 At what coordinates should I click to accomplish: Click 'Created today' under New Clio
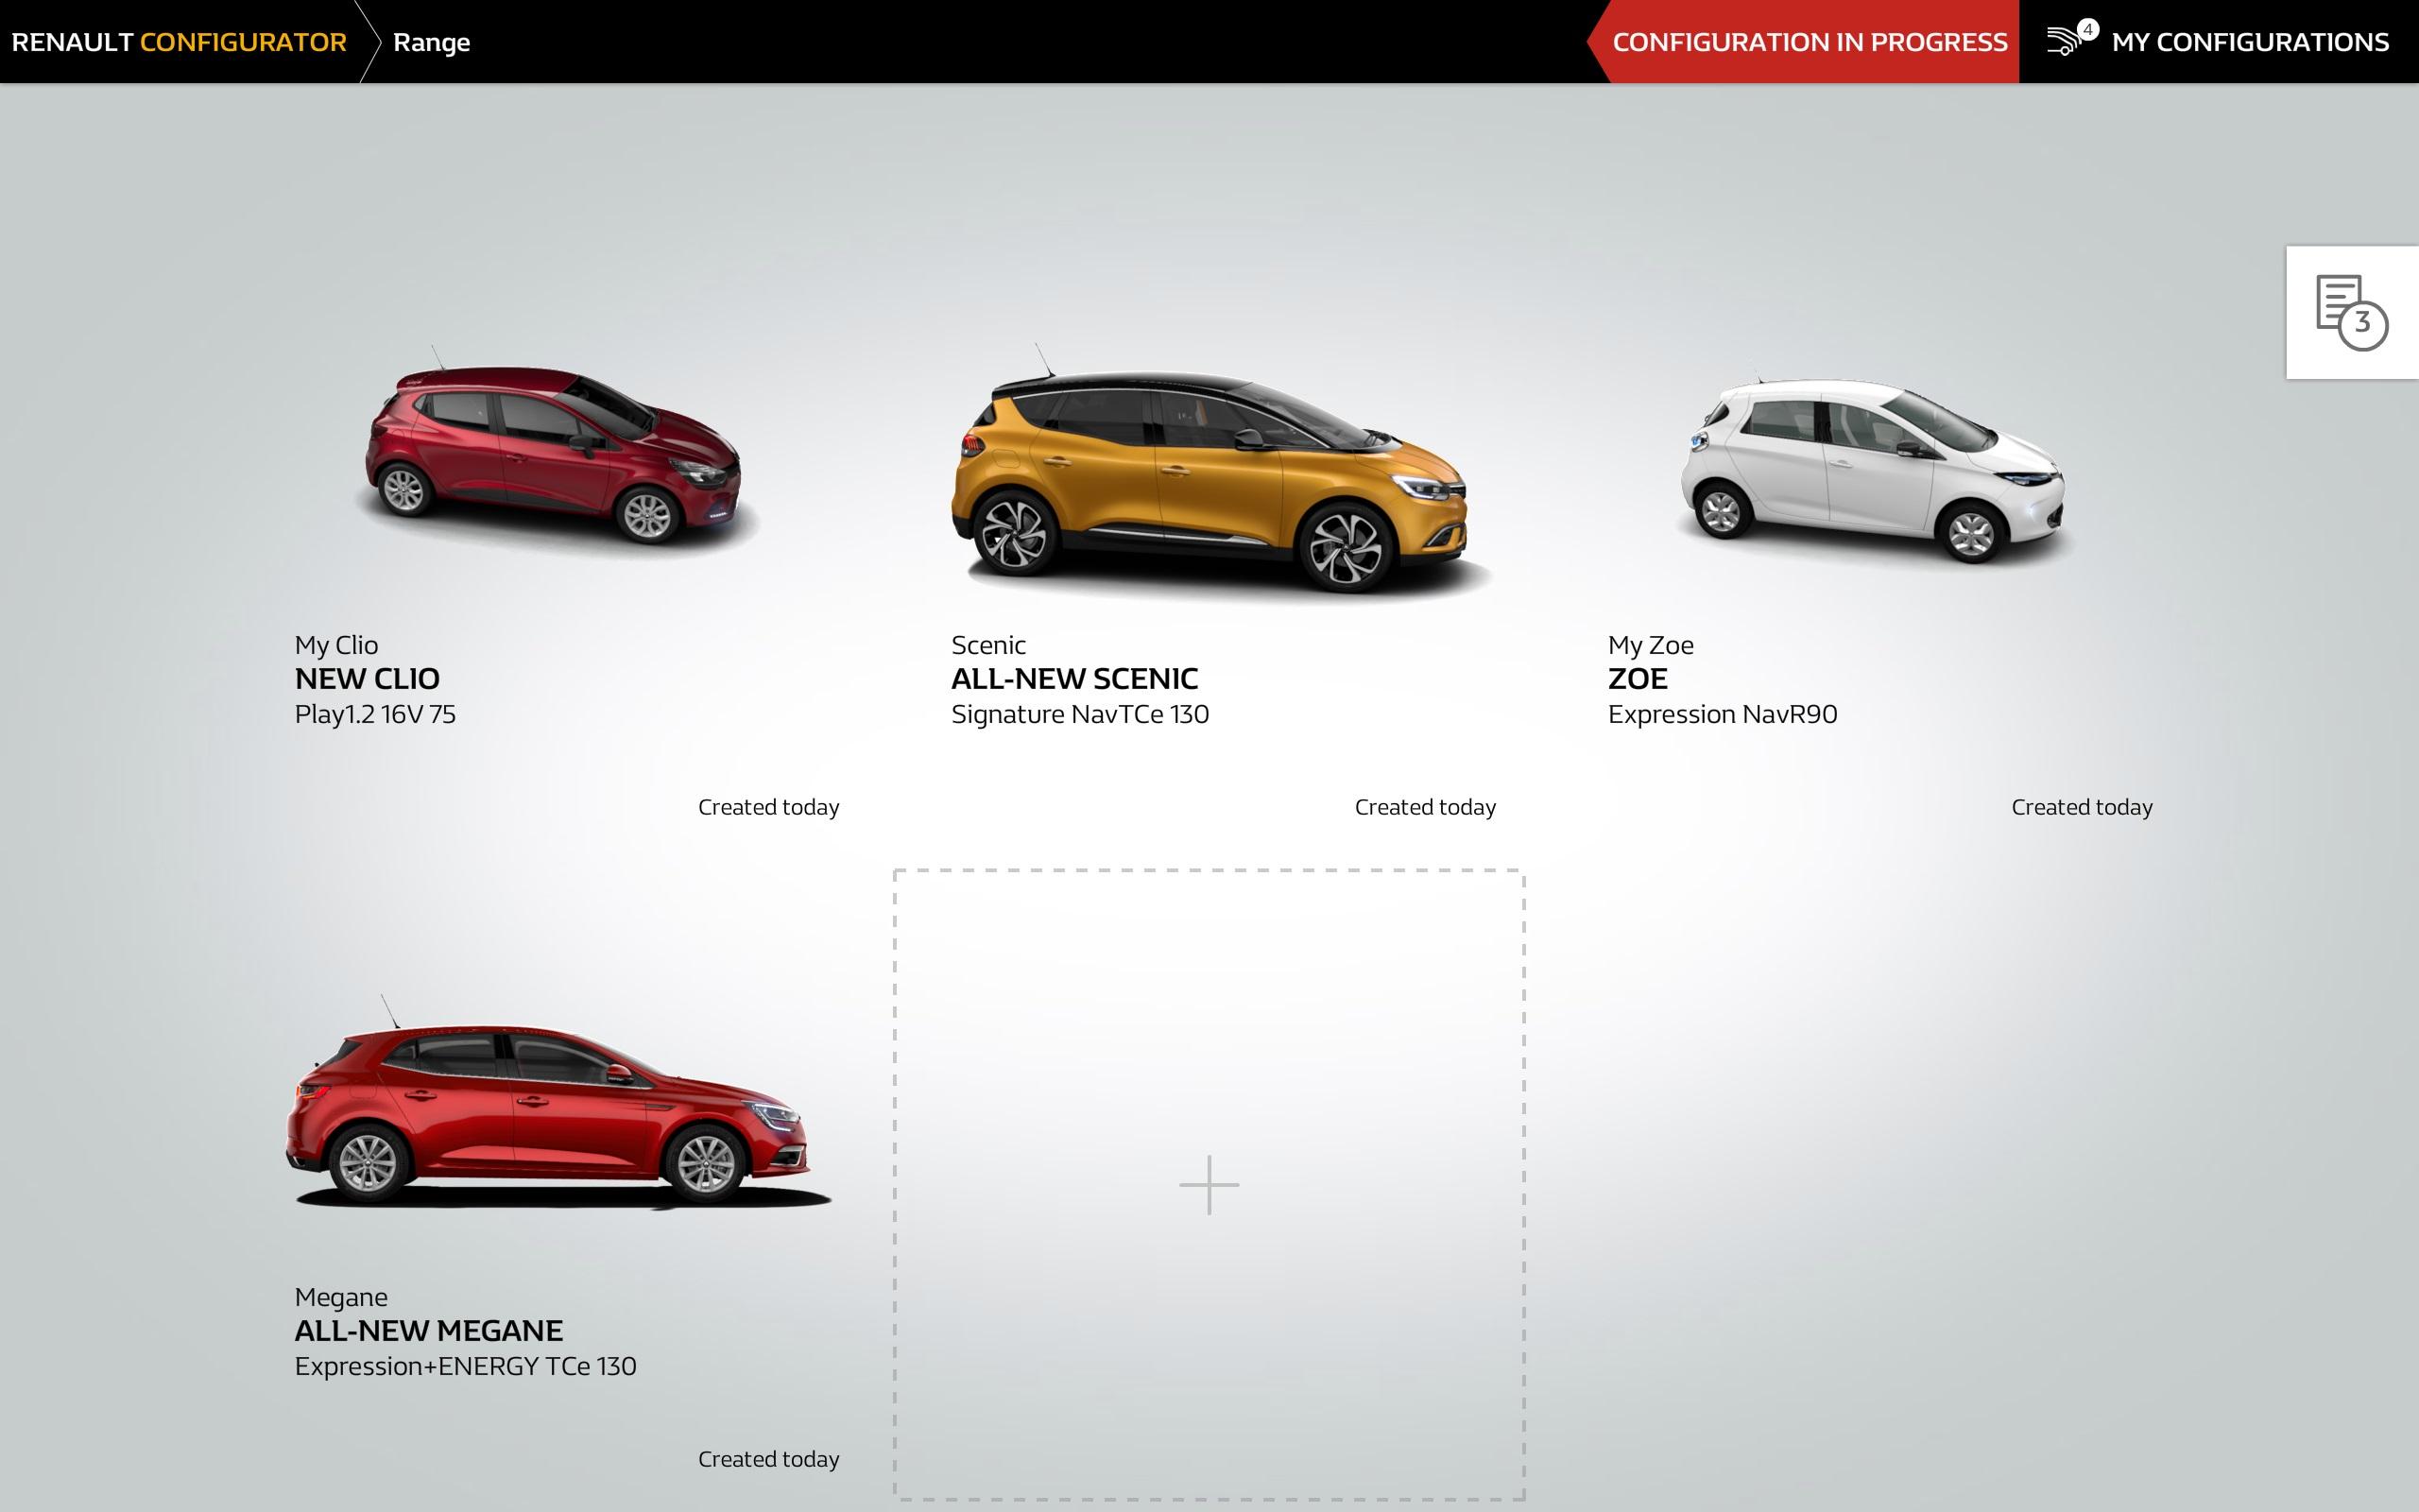coord(768,807)
